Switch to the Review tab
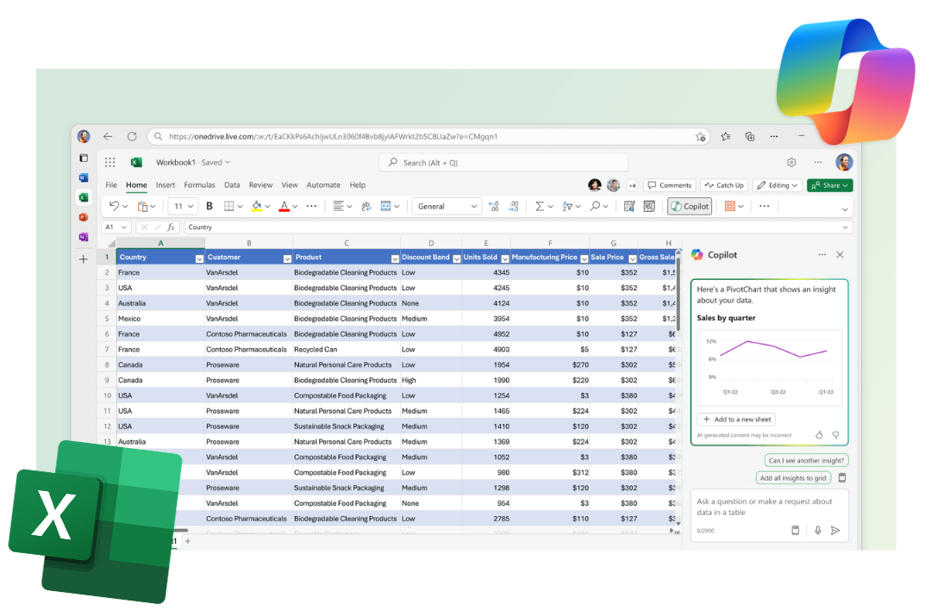931x616 pixels. pyautogui.click(x=260, y=184)
